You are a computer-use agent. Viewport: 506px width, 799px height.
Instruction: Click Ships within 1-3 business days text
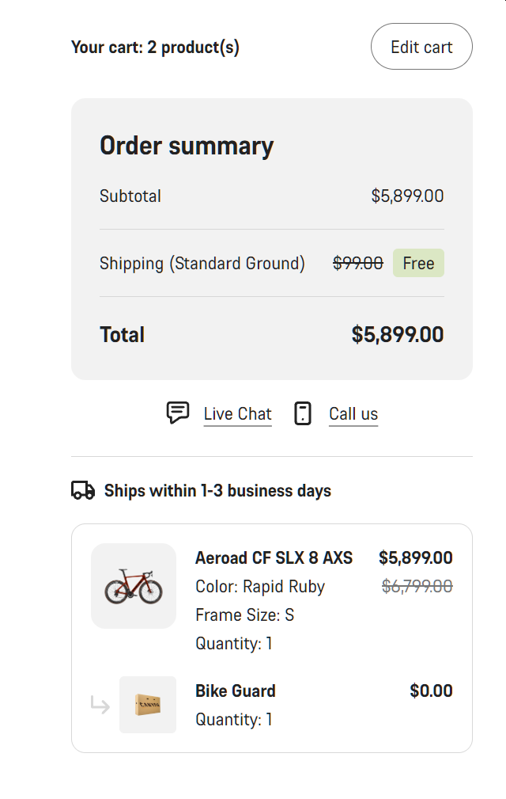point(217,491)
